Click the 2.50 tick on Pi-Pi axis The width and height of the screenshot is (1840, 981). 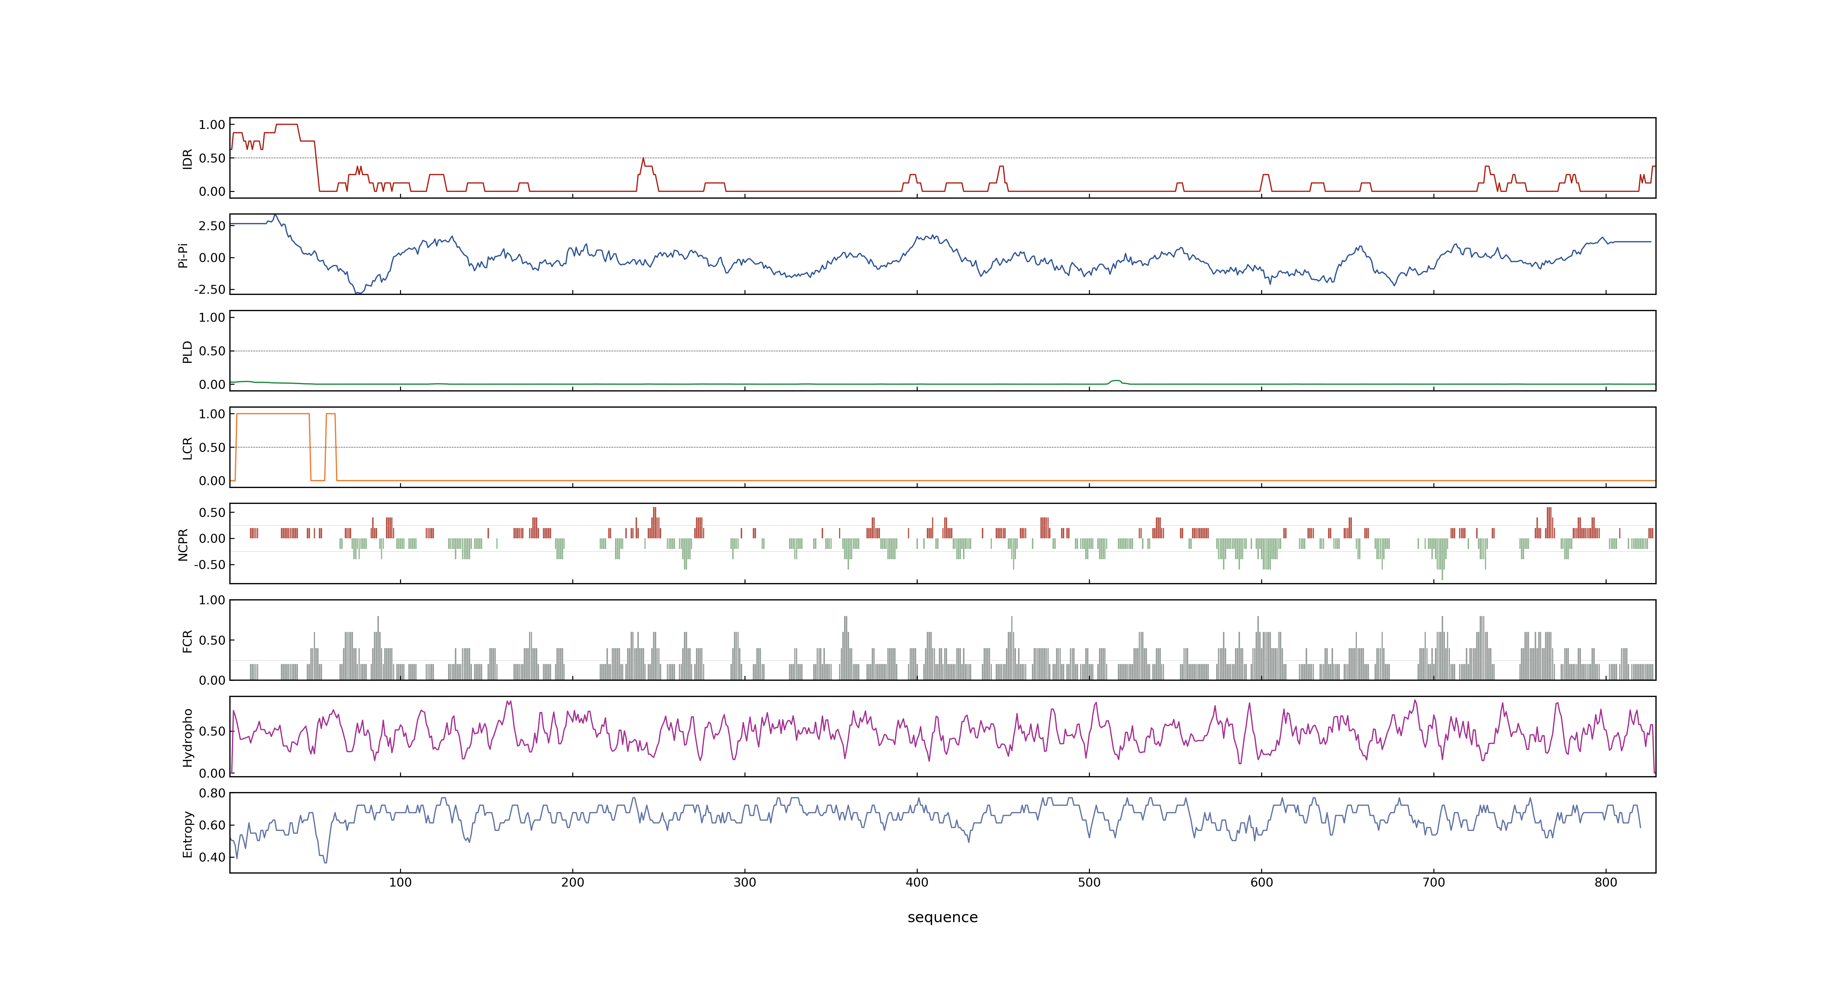[212, 226]
